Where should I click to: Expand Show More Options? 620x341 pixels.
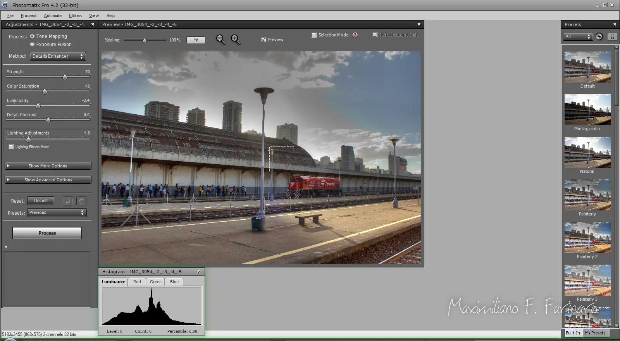48,166
